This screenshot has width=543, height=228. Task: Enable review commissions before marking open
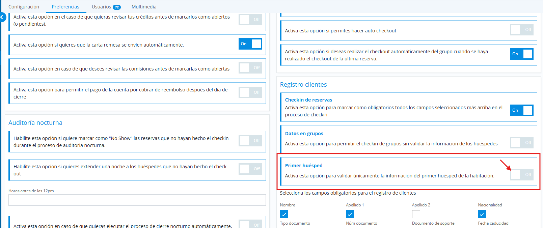pyautogui.click(x=250, y=68)
